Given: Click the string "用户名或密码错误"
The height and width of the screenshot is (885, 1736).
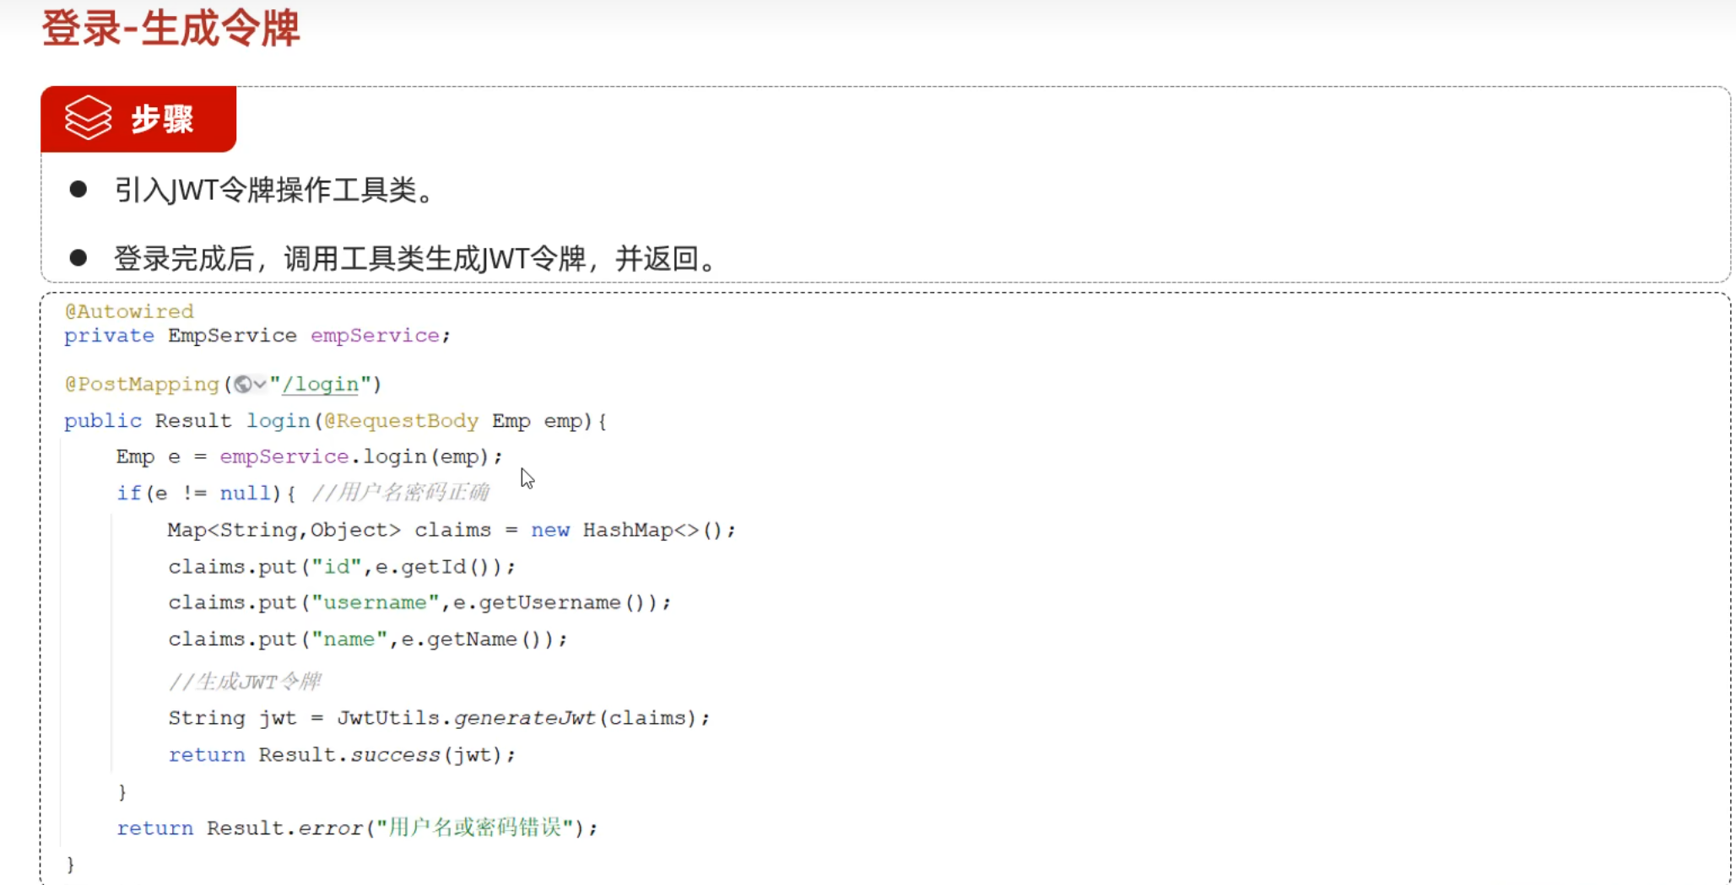Looking at the screenshot, I should pos(475,828).
